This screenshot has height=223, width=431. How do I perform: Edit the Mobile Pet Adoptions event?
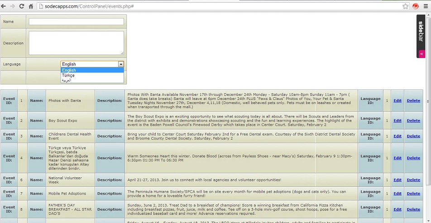coord(397,194)
